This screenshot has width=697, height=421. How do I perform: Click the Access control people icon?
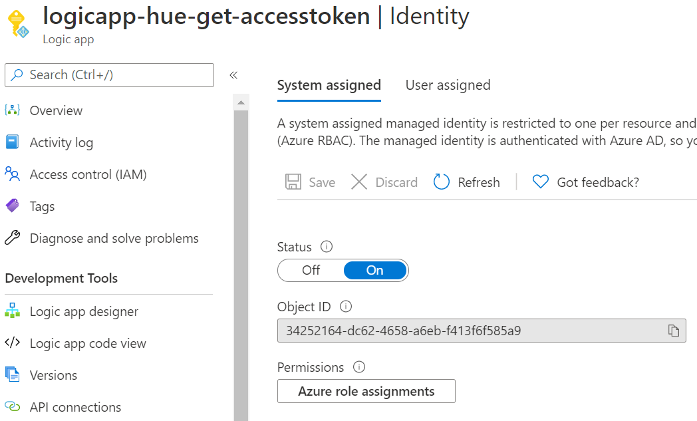[x=13, y=174]
